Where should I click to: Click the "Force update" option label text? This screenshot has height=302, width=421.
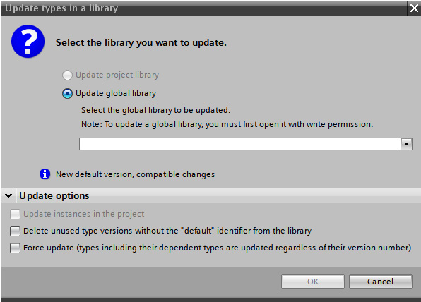point(218,248)
